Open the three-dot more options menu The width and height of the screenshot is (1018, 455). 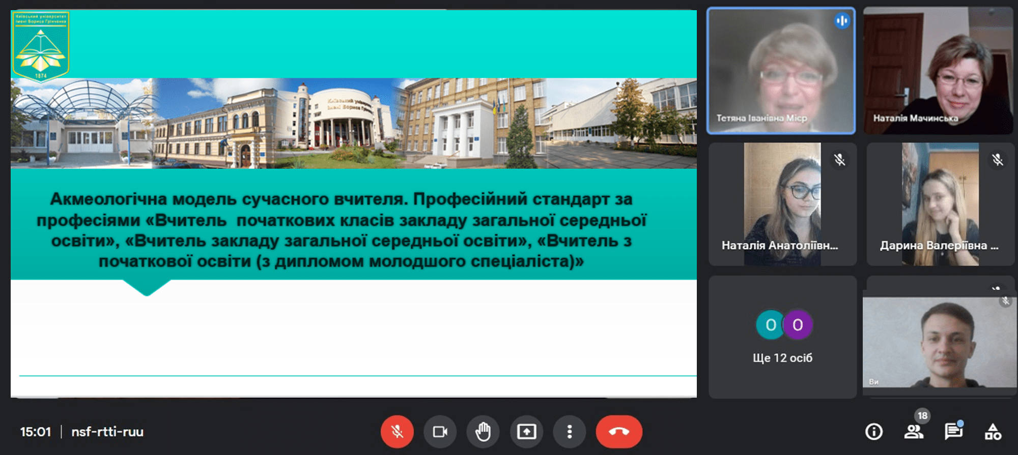(x=570, y=432)
